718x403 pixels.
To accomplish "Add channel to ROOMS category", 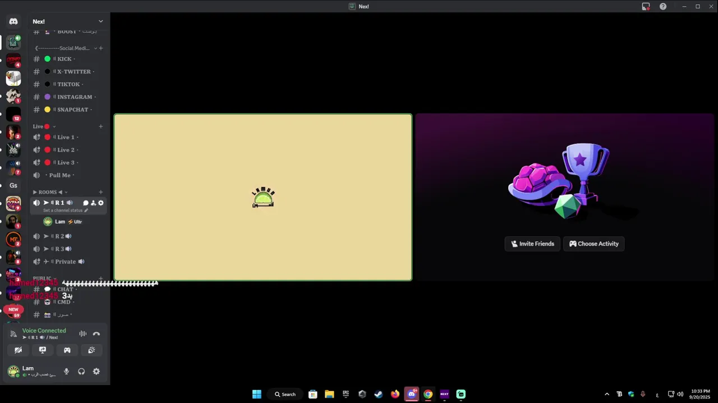I will coord(101,192).
